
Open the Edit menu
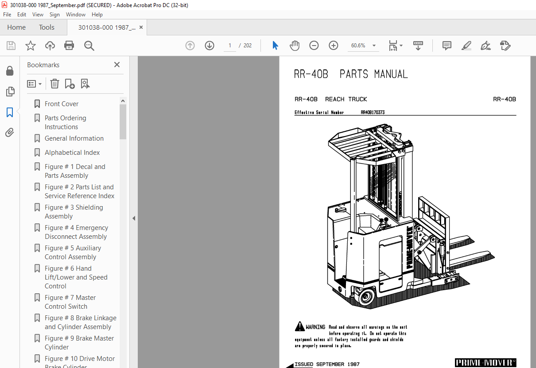coord(22,15)
